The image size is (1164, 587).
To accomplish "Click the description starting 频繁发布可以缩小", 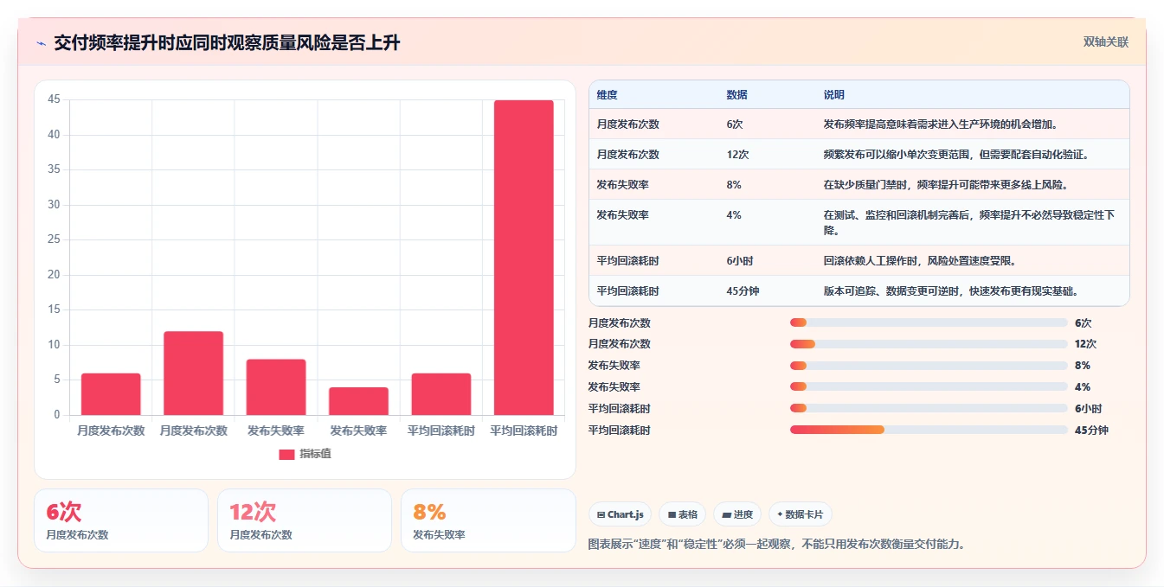I will (x=955, y=155).
